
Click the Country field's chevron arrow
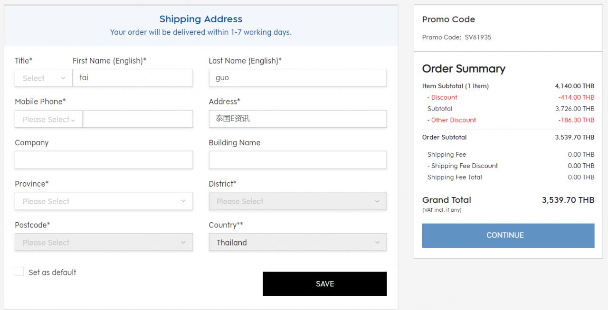[x=378, y=242]
